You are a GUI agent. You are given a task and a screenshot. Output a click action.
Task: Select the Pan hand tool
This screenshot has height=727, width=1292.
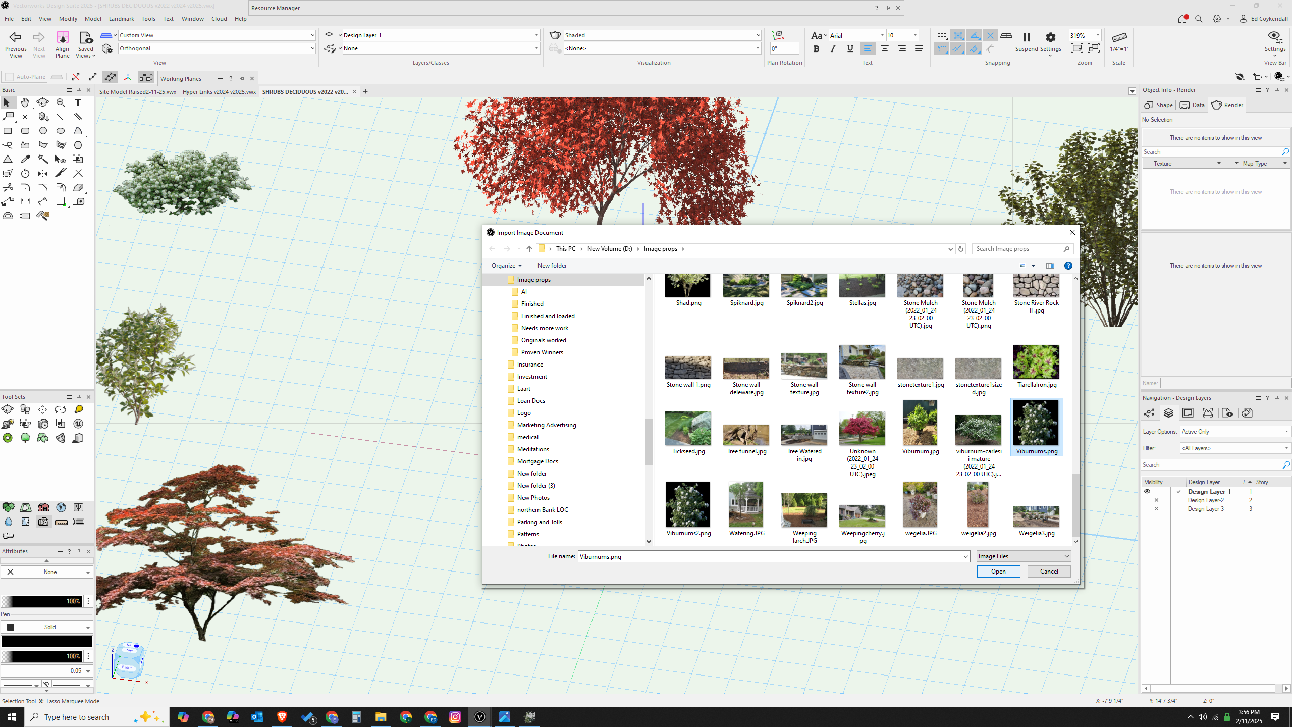25,102
